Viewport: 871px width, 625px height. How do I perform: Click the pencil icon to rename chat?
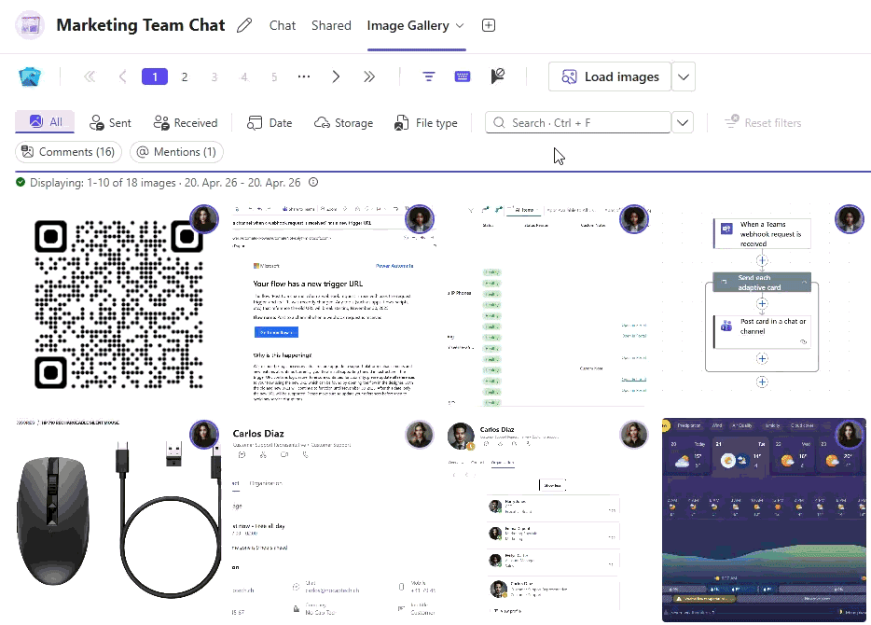coord(243,25)
